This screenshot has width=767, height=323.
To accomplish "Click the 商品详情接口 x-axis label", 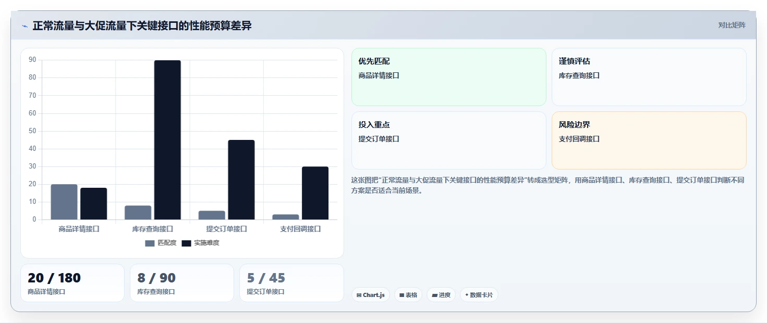I will 79,229.
